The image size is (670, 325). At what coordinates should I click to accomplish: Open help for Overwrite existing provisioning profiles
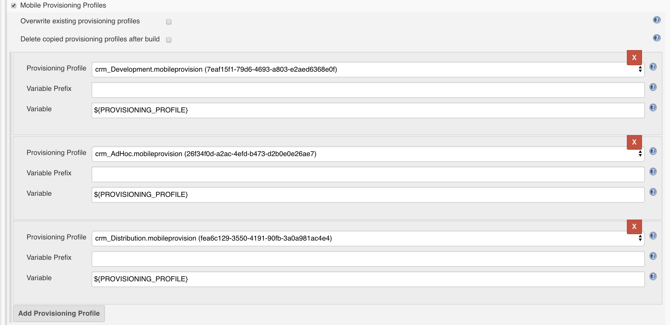pyautogui.click(x=657, y=20)
